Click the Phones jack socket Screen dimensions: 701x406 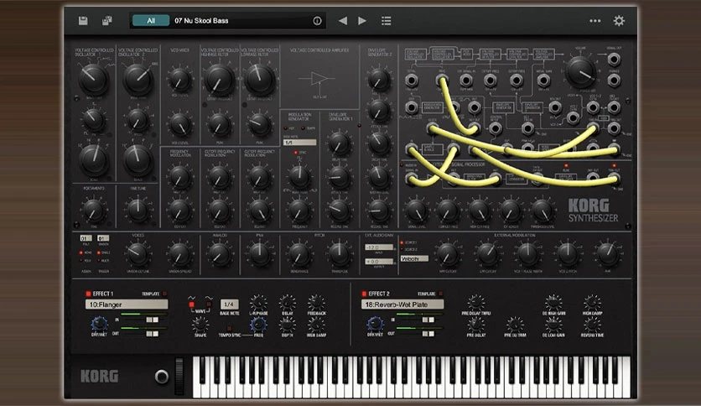614,81
